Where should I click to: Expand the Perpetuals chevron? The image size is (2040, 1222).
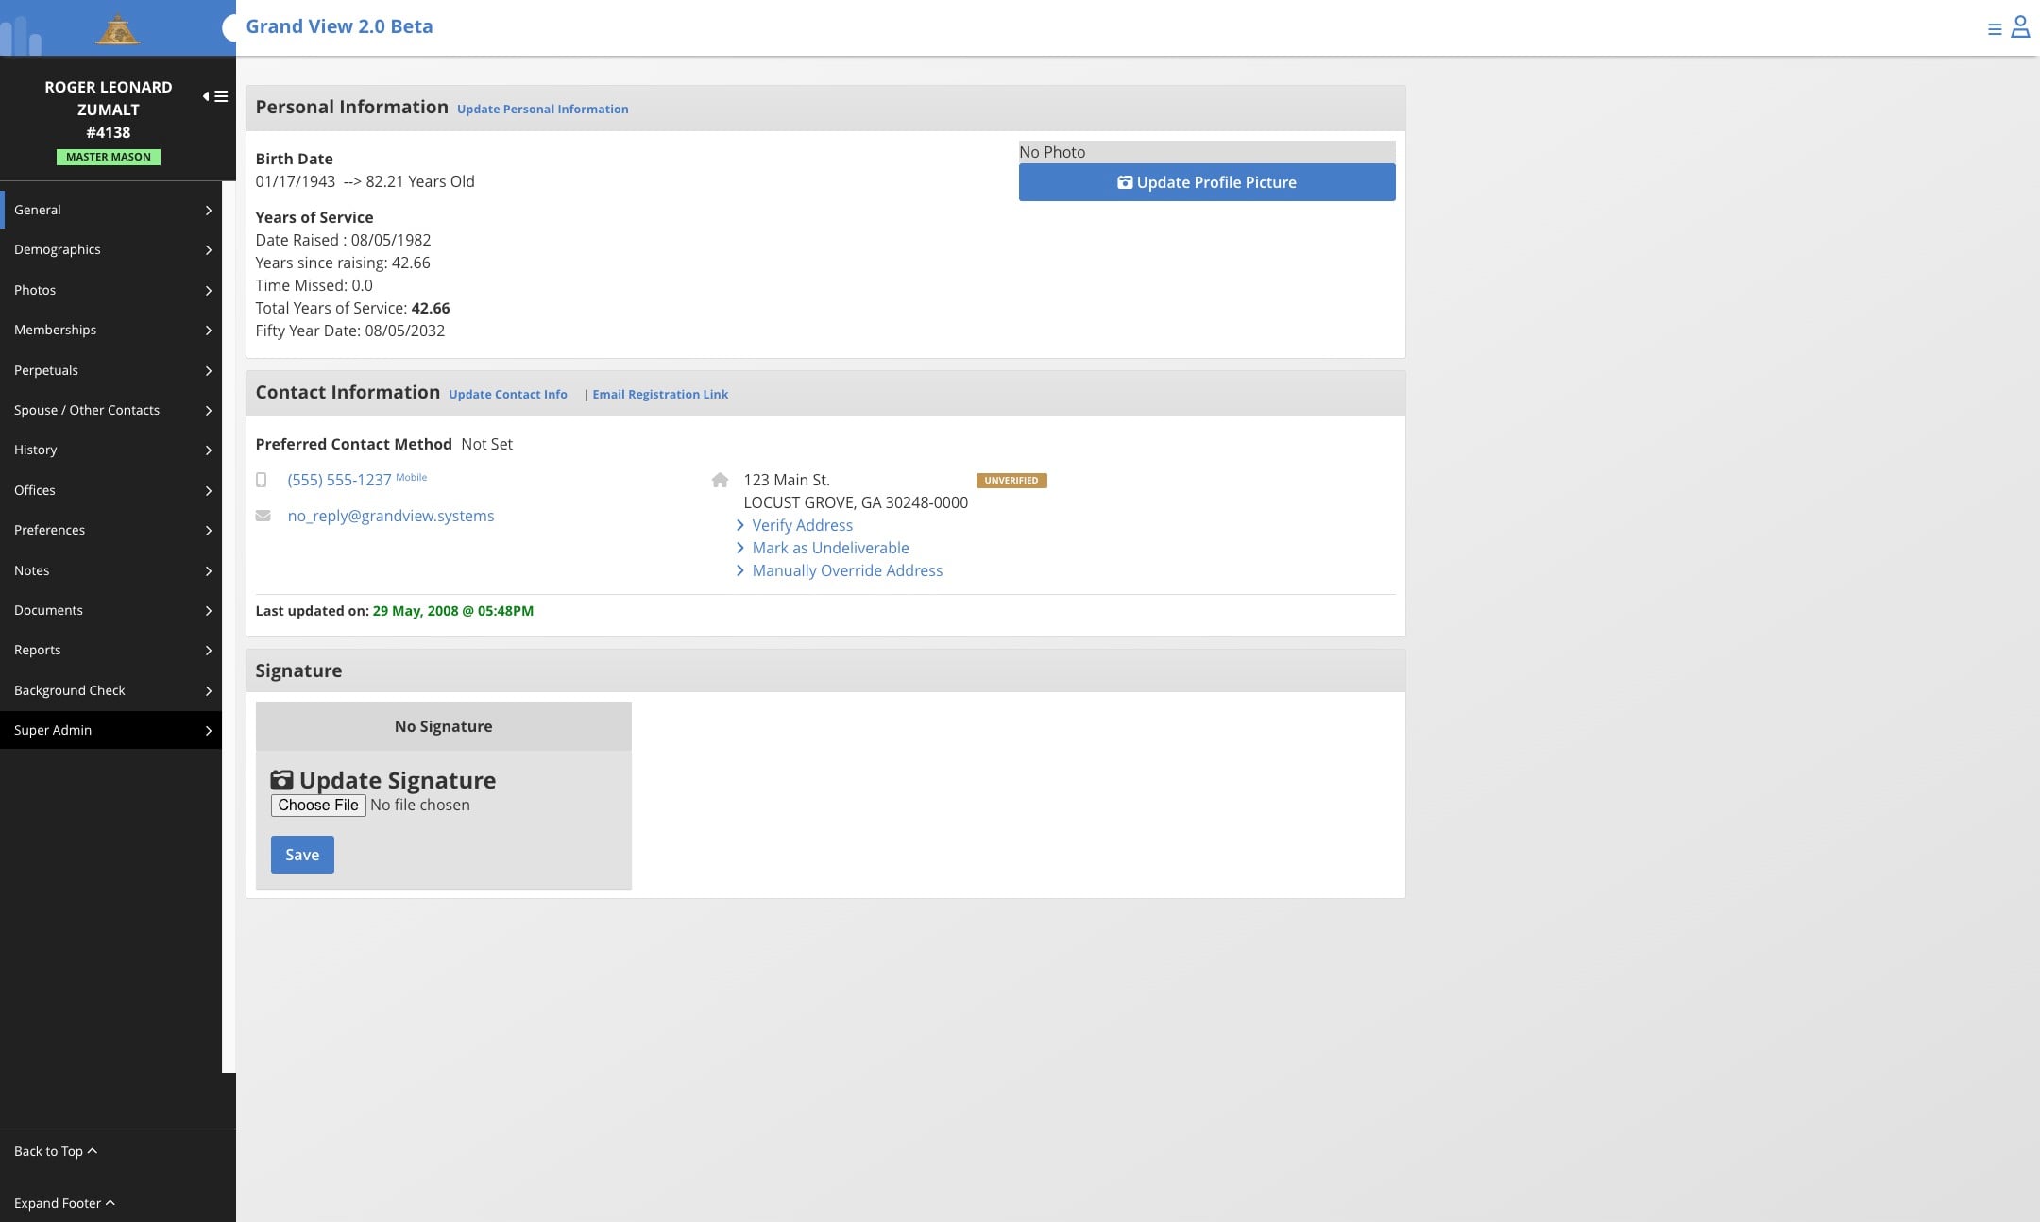(x=209, y=371)
